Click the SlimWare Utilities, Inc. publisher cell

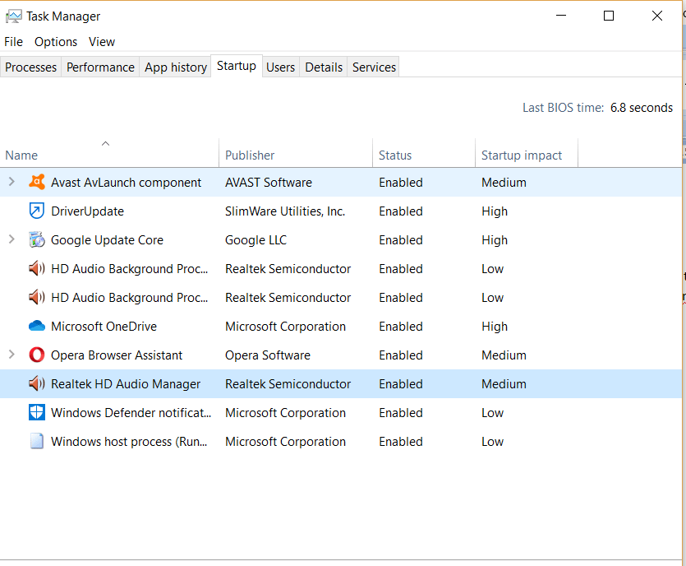pos(285,211)
